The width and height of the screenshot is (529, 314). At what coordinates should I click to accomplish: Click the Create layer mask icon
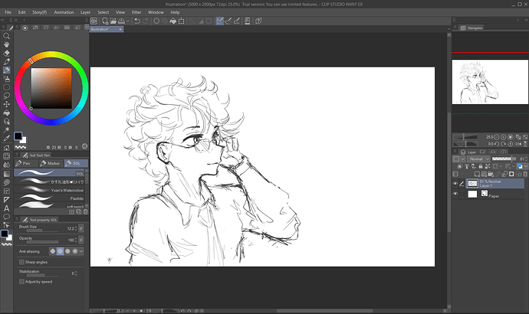(x=511, y=174)
